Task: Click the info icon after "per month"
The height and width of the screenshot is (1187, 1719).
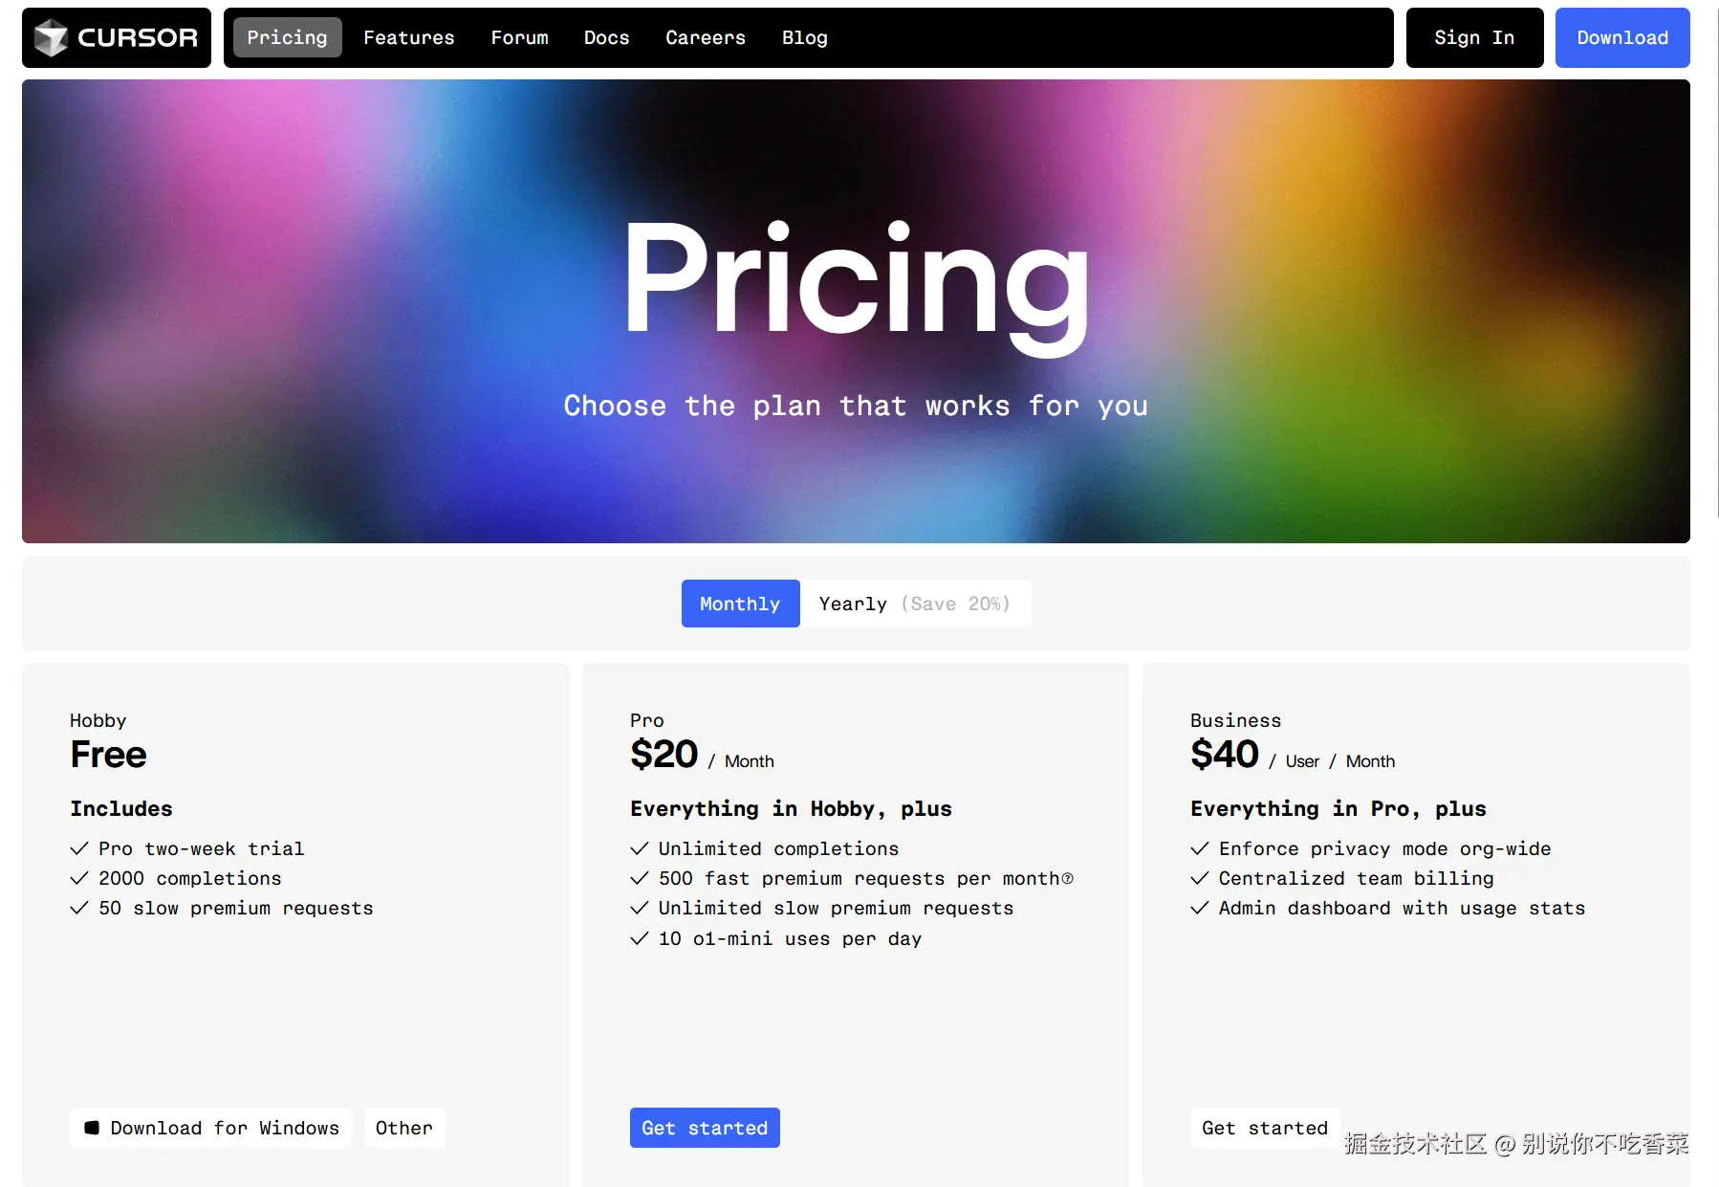Action: (1068, 879)
